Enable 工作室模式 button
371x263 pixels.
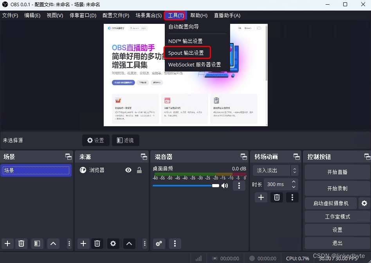337,216
